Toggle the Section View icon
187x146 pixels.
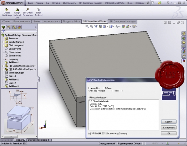[x=100, y=27]
